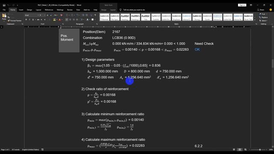
Task: Toggle show paragraph marks
Action: [x=95, y=15]
